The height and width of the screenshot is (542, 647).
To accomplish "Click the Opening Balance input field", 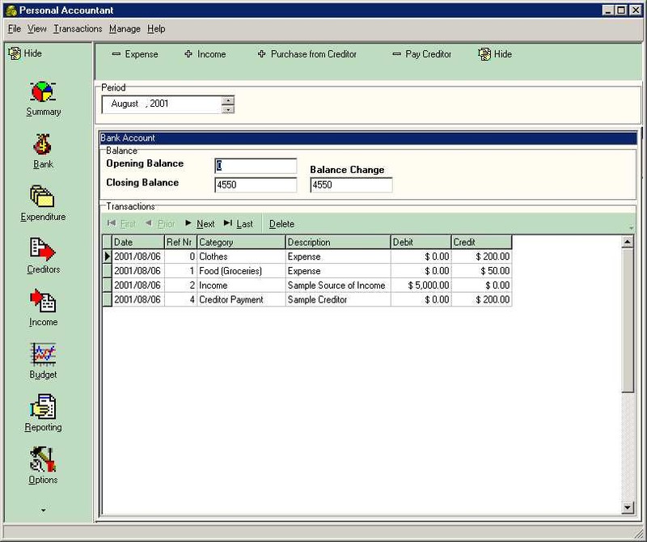I will click(x=256, y=166).
